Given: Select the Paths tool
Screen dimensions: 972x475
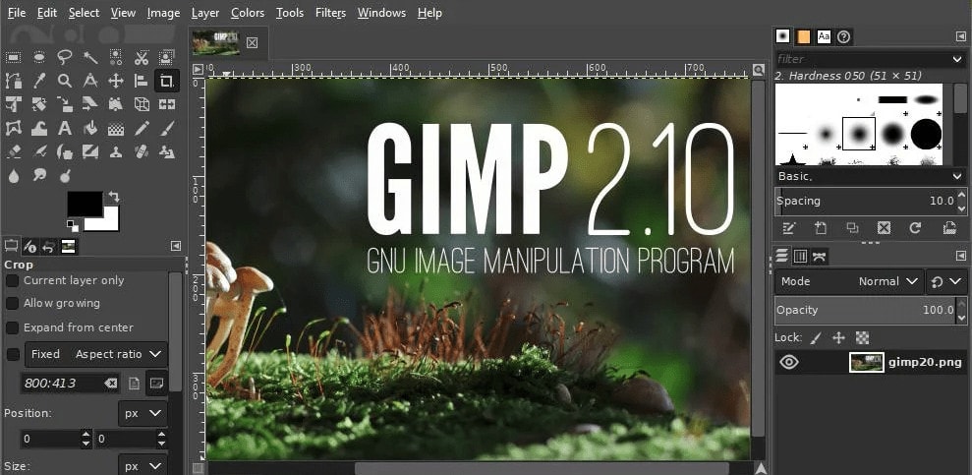Looking at the screenshot, I should 13,81.
